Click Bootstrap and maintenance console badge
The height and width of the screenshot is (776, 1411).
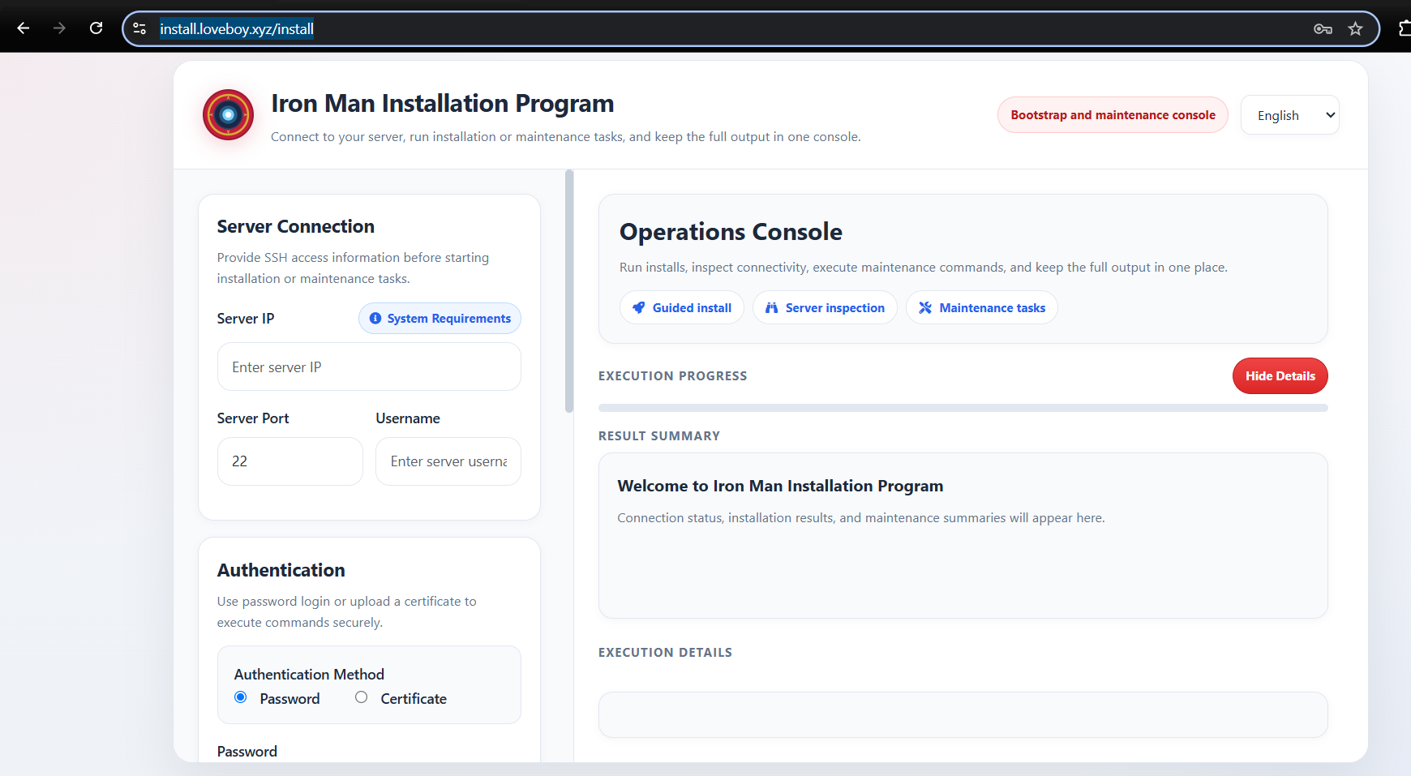[1113, 115]
